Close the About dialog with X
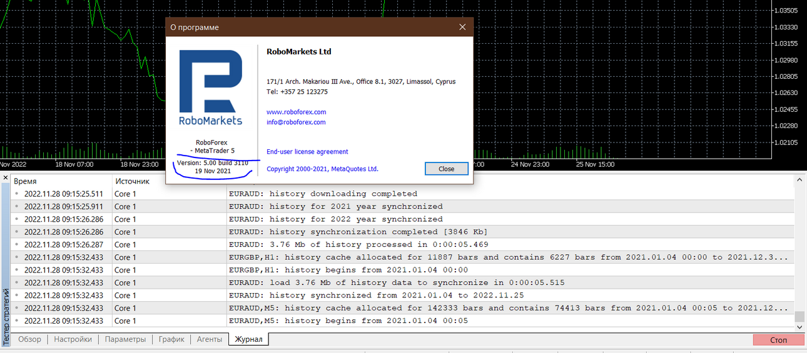Screen dimensions: 807x353 tap(463, 27)
